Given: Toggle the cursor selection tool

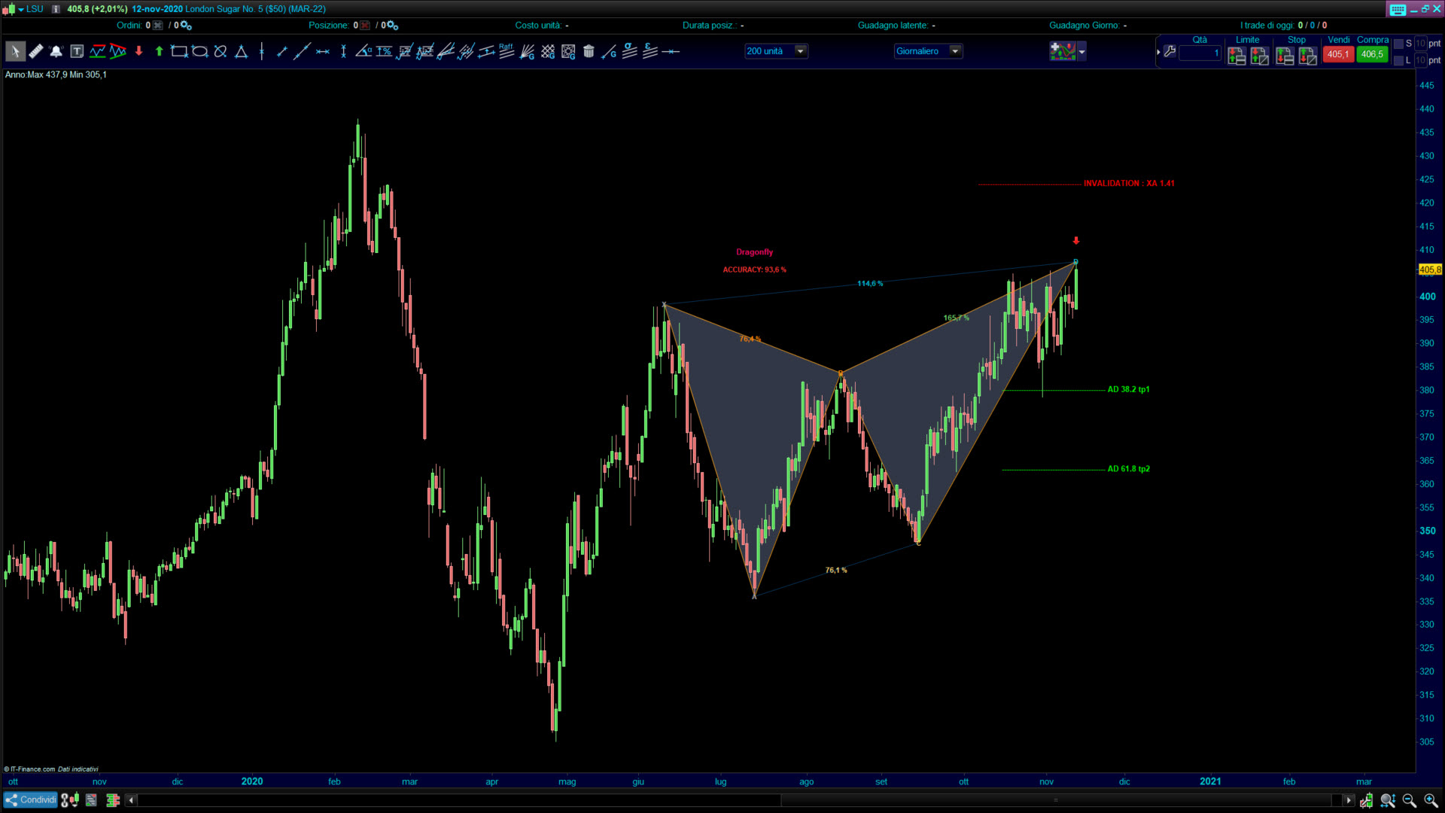Looking at the screenshot, I should (x=15, y=51).
